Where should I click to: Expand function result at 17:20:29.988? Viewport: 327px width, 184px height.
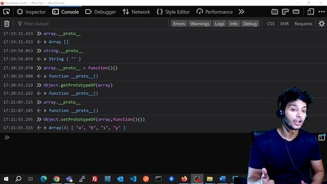click(45, 76)
